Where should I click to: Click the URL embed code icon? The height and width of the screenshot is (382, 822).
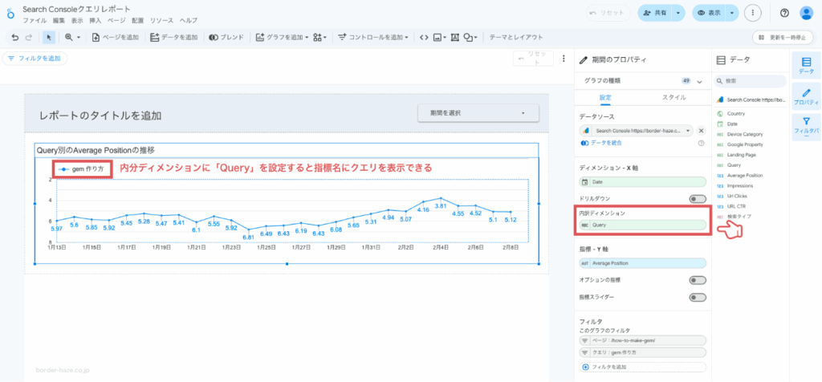click(x=424, y=37)
